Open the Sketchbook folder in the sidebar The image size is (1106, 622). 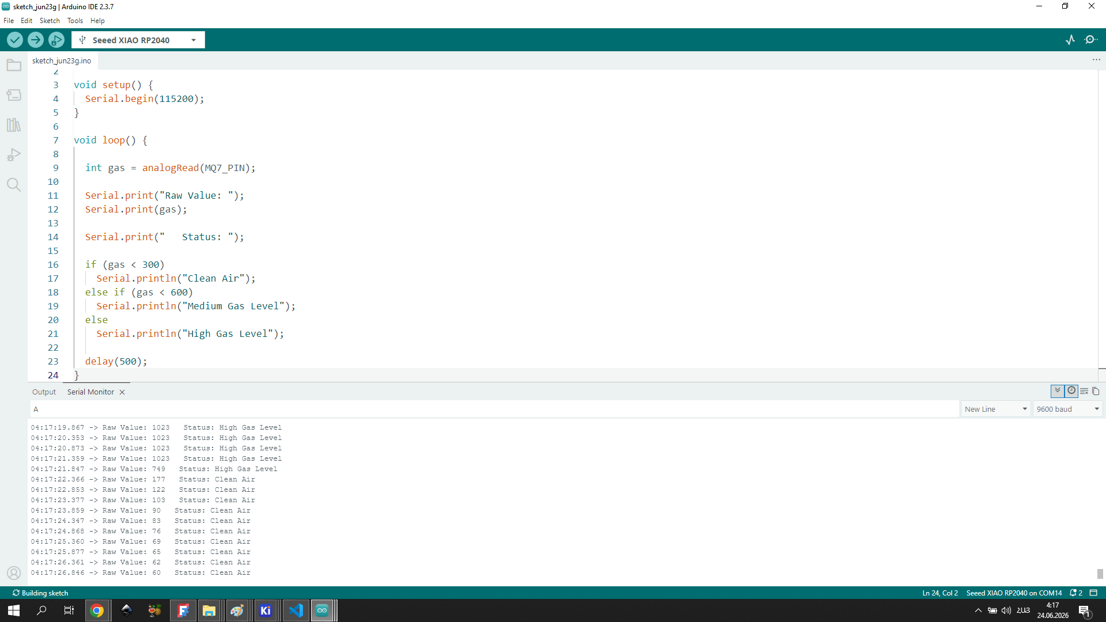click(x=14, y=65)
